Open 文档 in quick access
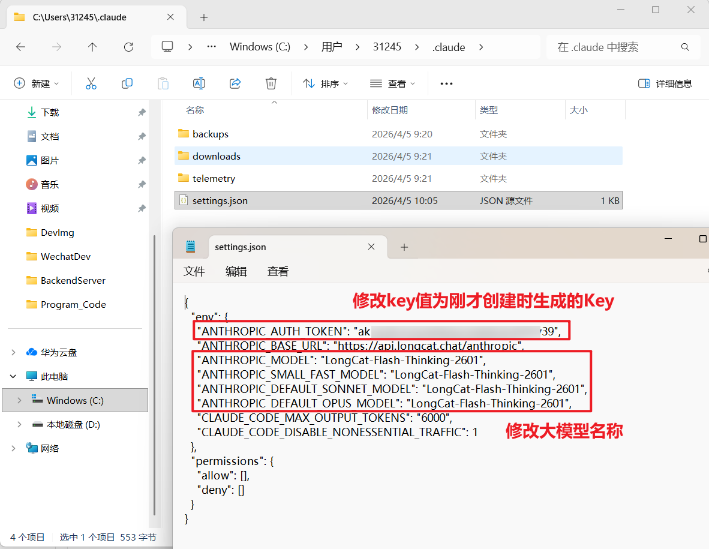This screenshot has width=709, height=549. [50, 136]
